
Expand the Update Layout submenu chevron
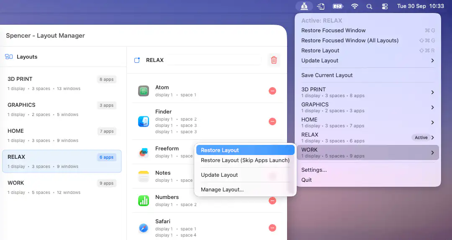point(432,61)
